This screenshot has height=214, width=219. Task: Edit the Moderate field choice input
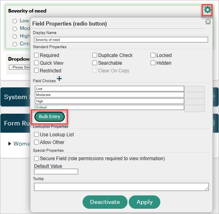[109, 95]
